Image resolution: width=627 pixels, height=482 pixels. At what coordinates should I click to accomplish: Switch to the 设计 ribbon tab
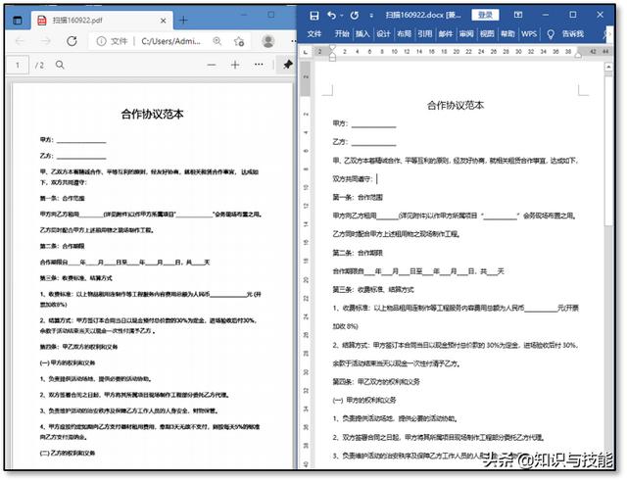coord(383,34)
